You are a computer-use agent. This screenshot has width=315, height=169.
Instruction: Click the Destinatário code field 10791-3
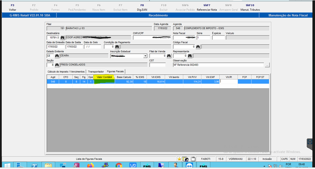point(53,37)
